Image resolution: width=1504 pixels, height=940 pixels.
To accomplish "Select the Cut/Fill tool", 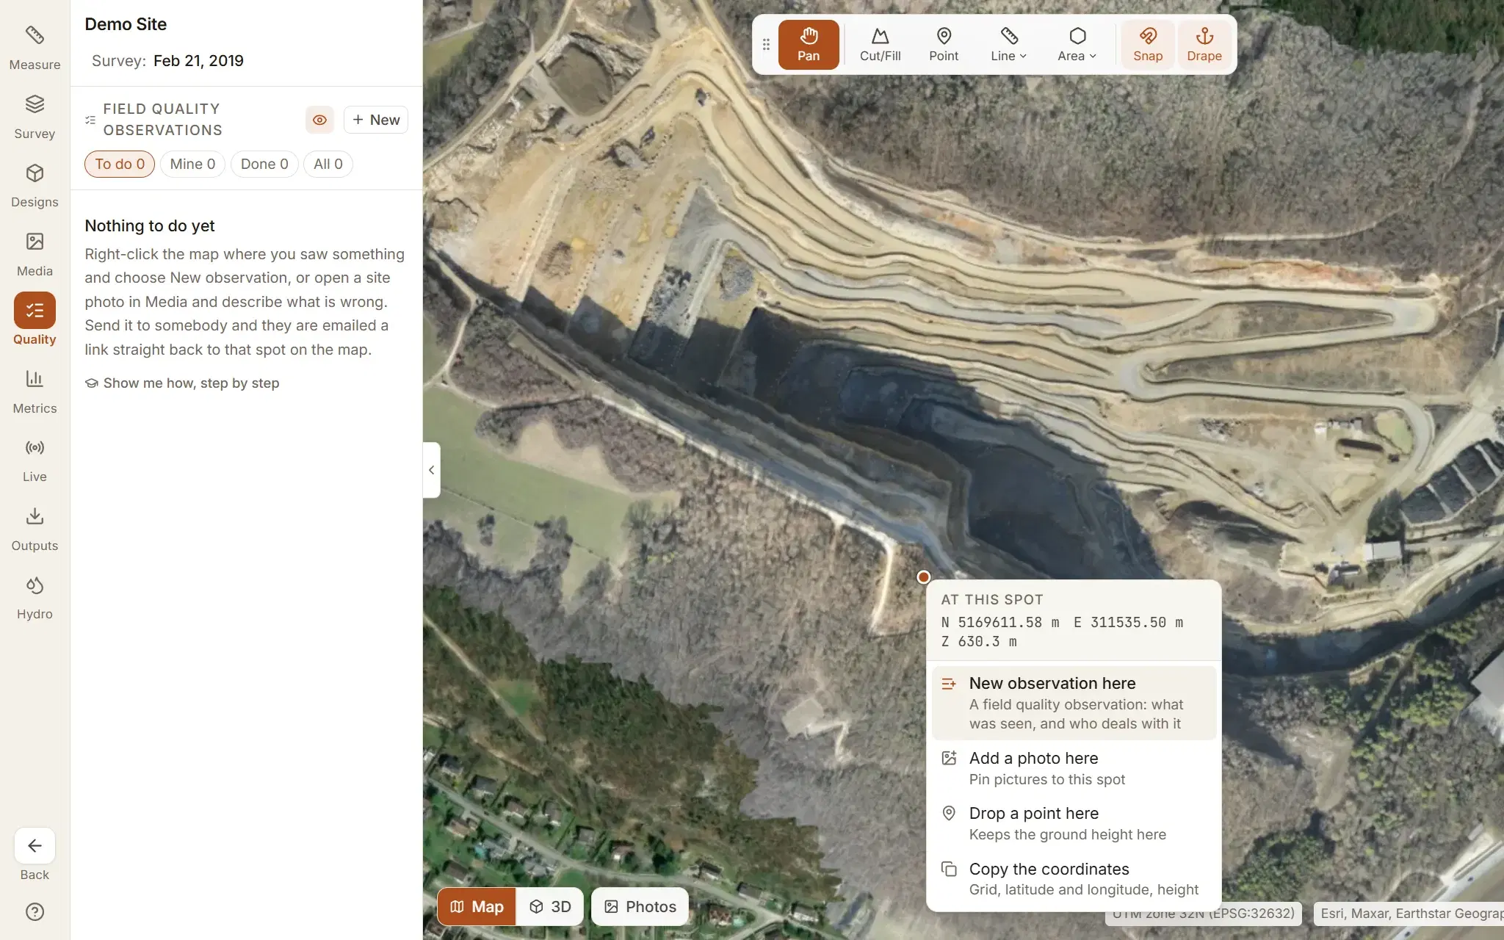I will coord(880,45).
